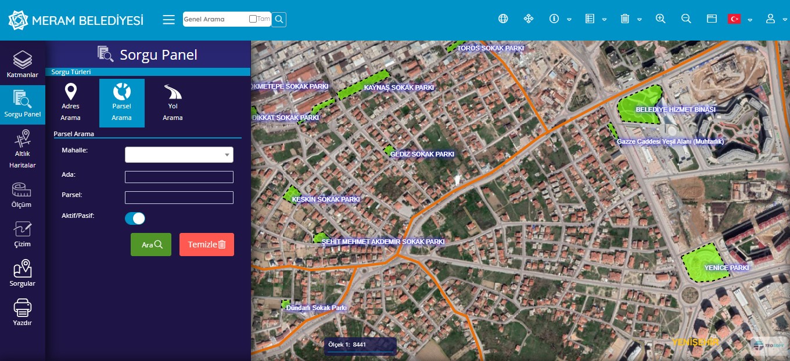Viewport: 790px width, 361px height.
Task: Select the pan/move arrows tool
Action: pos(529,19)
